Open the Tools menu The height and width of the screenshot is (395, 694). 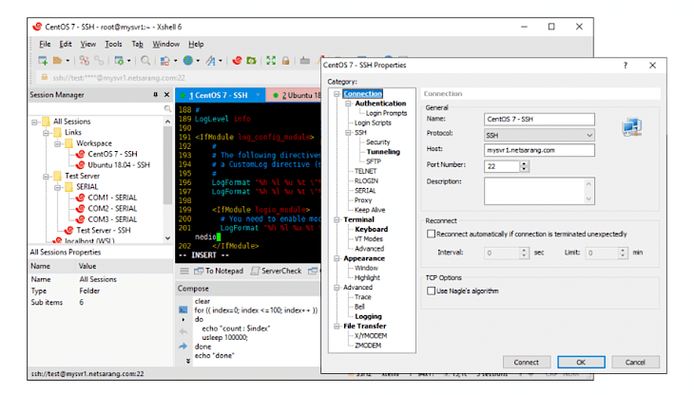click(x=113, y=44)
